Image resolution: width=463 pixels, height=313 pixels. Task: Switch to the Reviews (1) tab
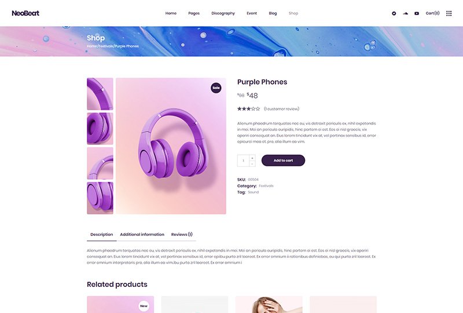click(182, 234)
